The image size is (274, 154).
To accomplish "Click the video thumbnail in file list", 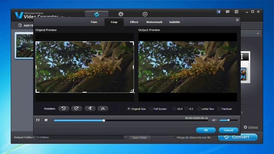I will coord(24,46).
